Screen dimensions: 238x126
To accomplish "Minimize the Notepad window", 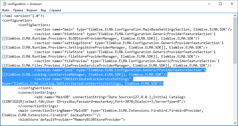I will click(209, 4).
